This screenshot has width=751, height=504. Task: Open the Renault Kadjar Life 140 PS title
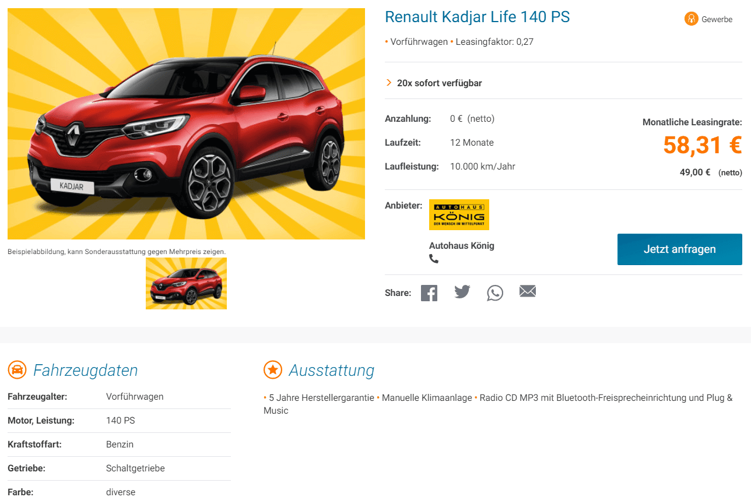[x=478, y=17]
